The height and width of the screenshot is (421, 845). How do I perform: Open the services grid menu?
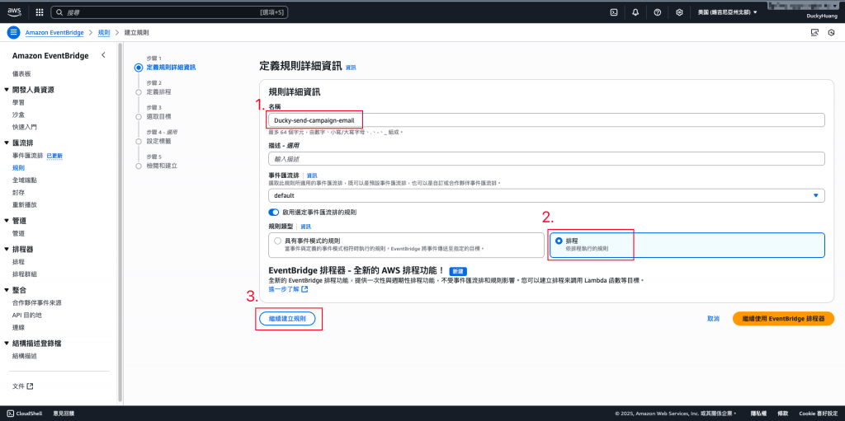[x=40, y=12]
